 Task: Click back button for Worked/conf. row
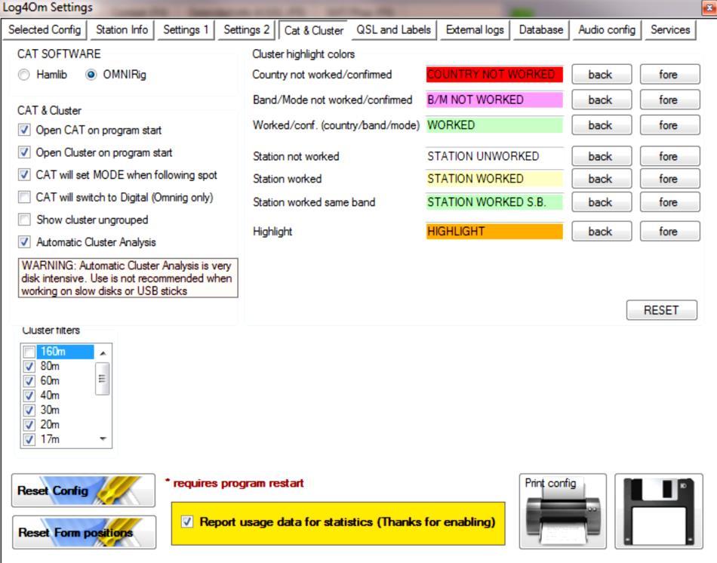click(x=602, y=125)
